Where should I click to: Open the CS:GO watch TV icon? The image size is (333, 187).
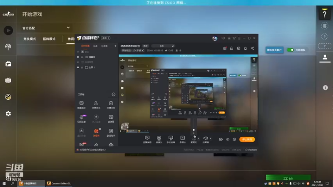point(8,80)
